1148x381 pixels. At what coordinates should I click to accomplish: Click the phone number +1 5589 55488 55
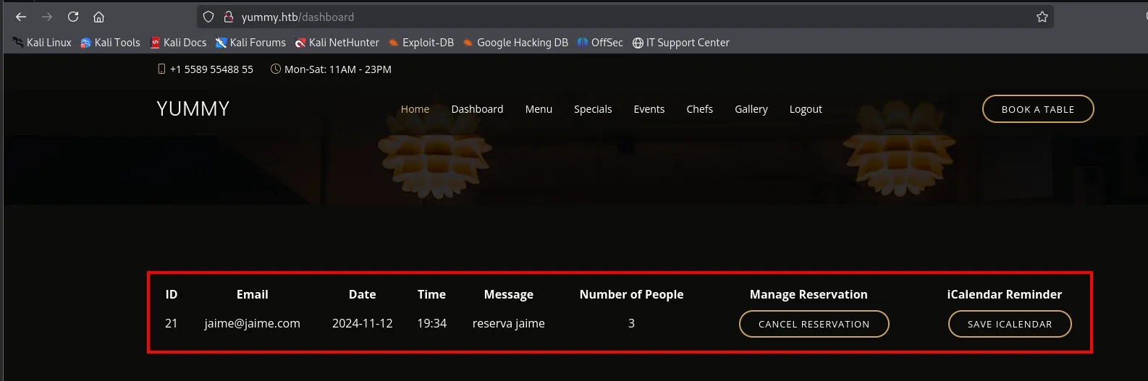[x=211, y=69]
